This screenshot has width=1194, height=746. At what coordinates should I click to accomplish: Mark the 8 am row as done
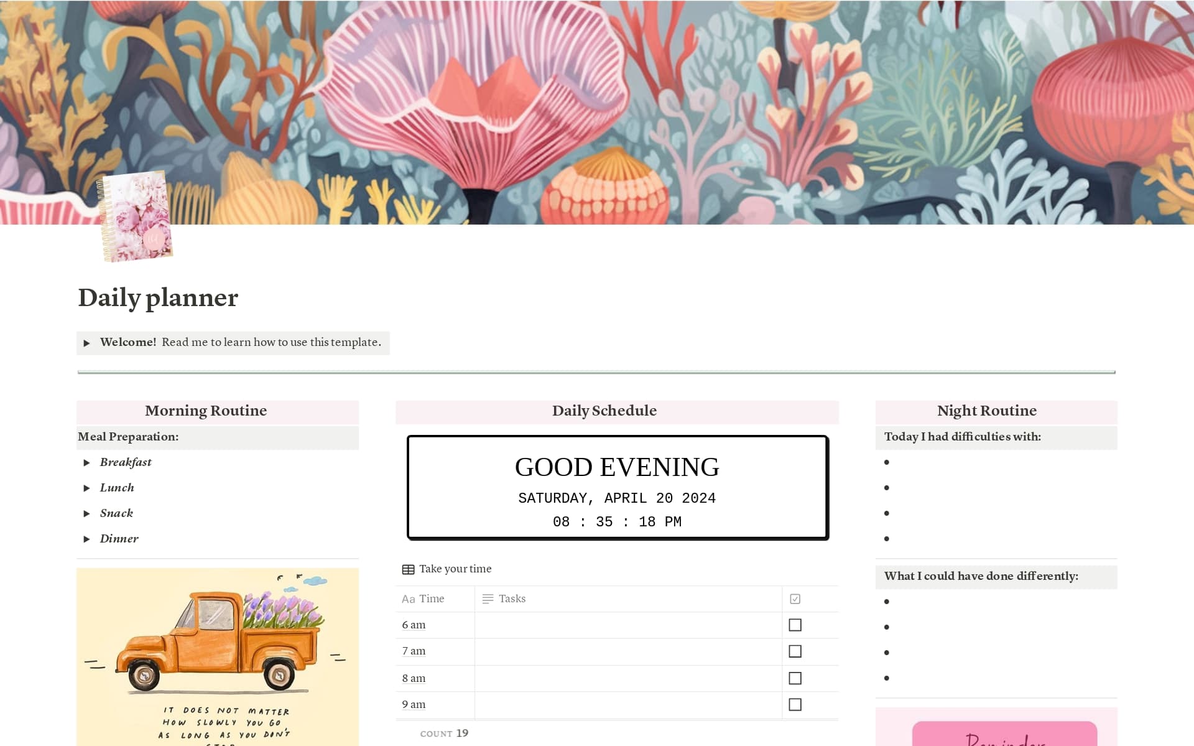pos(795,678)
